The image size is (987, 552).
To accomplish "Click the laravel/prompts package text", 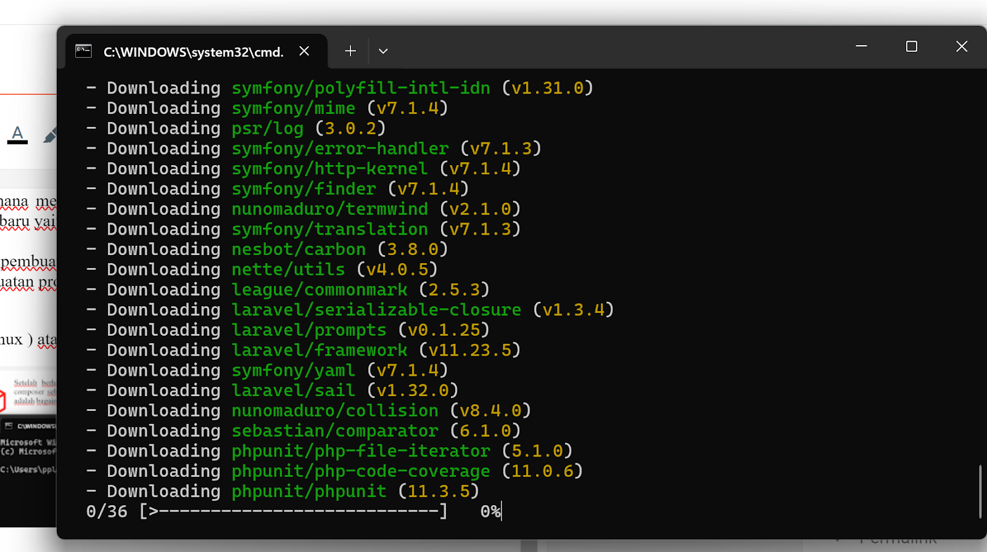I will coord(309,330).
